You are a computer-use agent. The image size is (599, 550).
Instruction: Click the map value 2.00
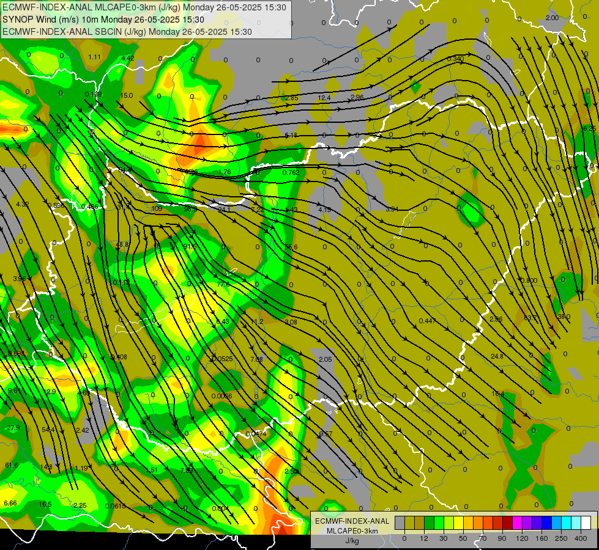click(552, 18)
